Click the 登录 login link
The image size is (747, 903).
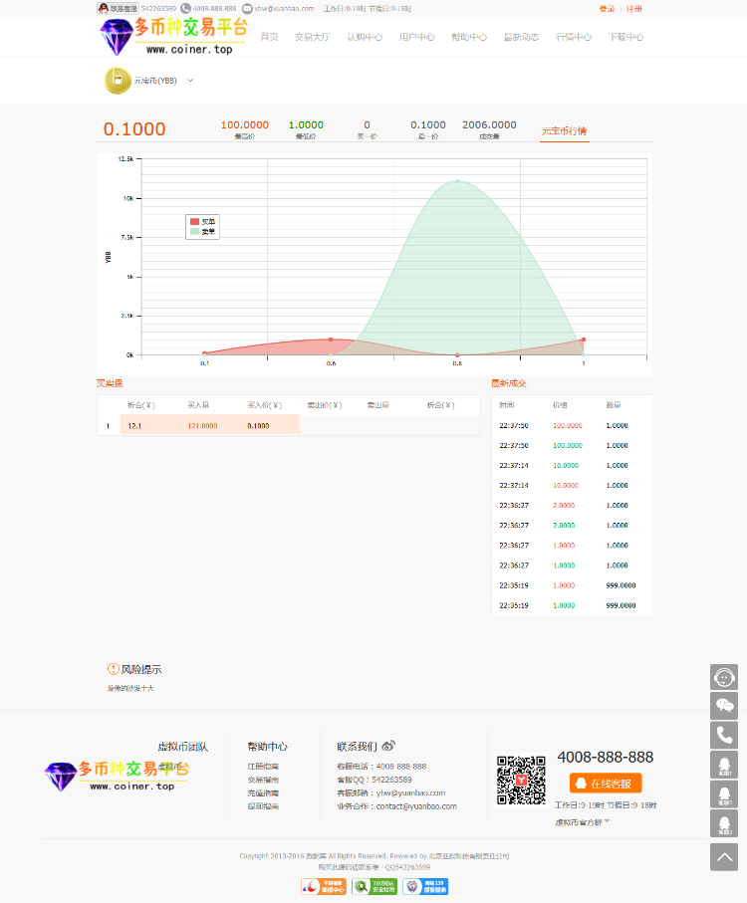point(607,9)
